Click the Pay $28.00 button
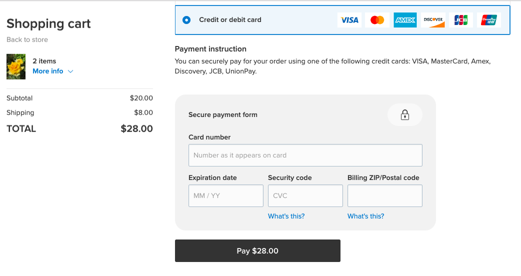521x276 pixels. tap(257, 251)
